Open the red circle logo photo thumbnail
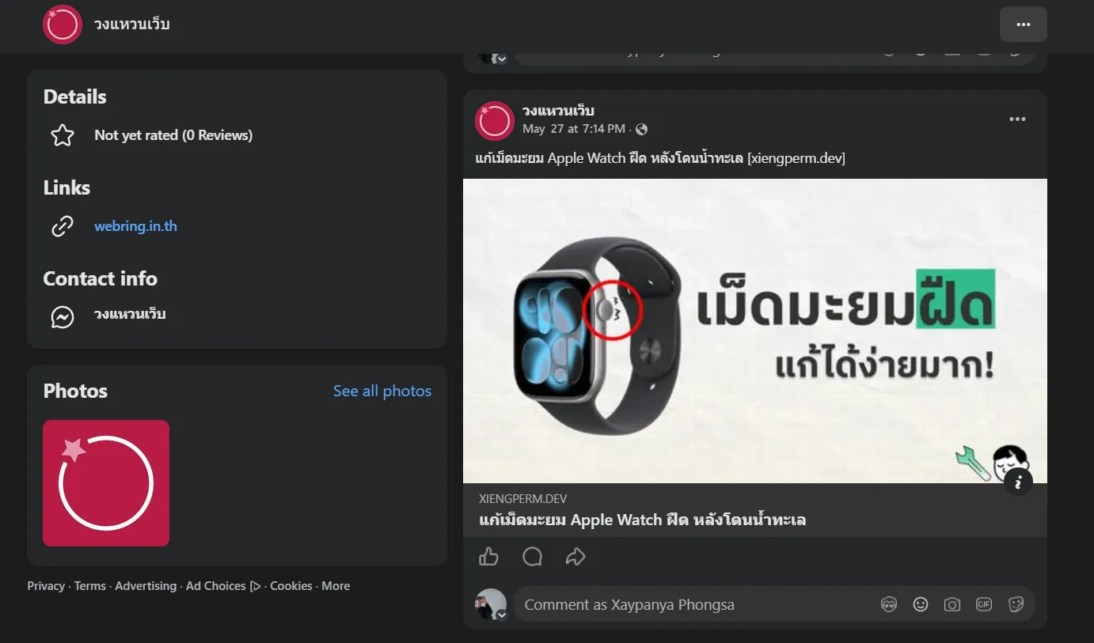This screenshot has height=643, width=1094. (106, 483)
